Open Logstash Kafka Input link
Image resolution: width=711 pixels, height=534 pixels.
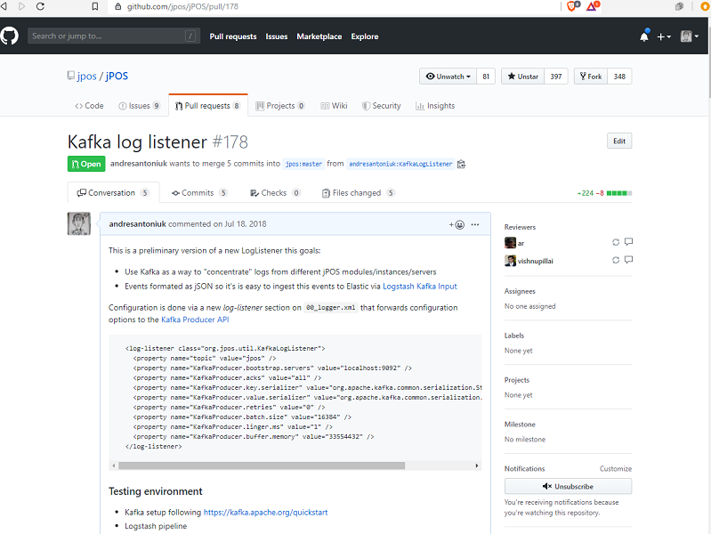[420, 287]
